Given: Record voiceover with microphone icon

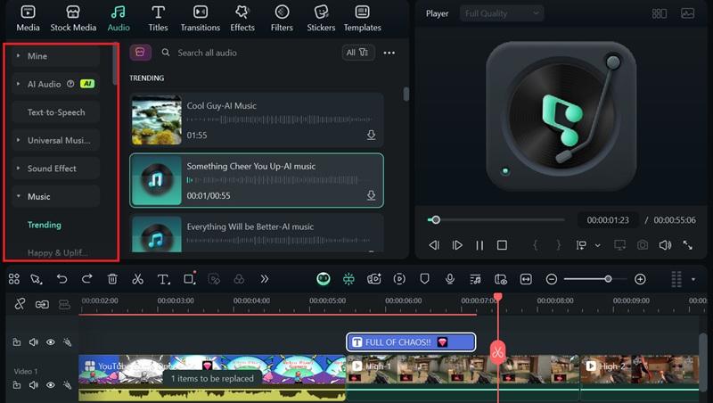Looking at the screenshot, I should pos(450,279).
